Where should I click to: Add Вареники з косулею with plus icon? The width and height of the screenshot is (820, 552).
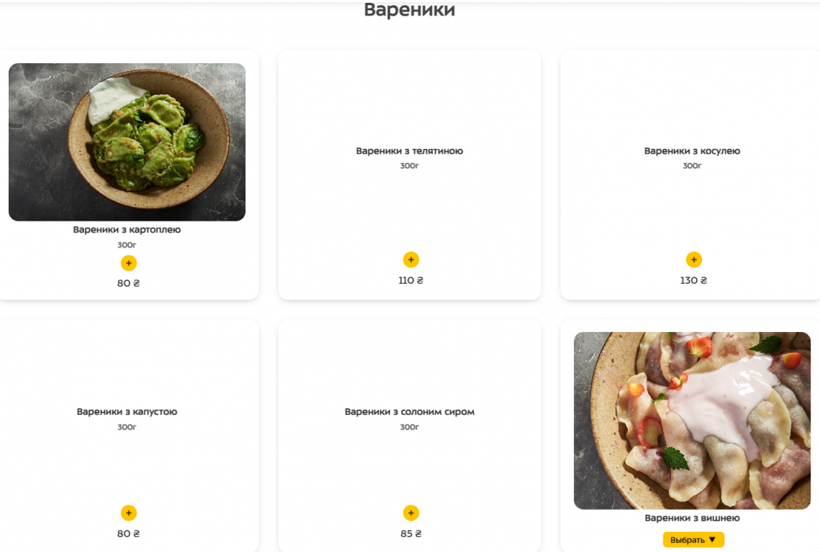click(x=694, y=259)
